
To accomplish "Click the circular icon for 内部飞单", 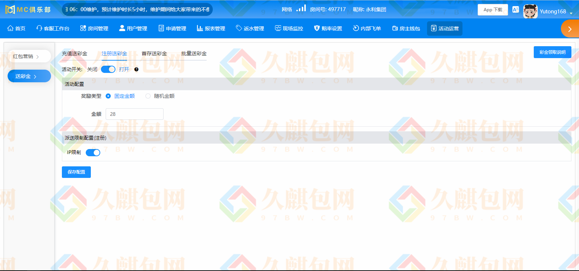I will (x=356, y=28).
